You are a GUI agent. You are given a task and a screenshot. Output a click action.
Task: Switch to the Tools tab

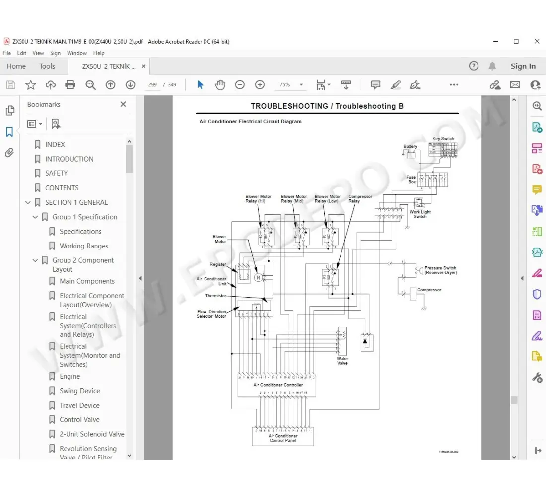pyautogui.click(x=47, y=66)
